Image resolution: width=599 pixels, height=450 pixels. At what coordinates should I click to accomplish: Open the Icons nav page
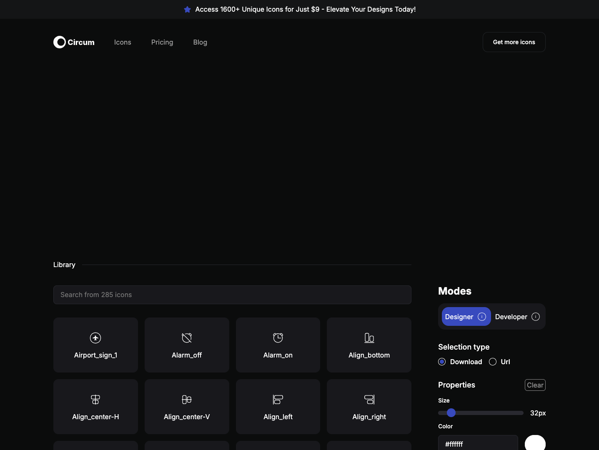coord(123,42)
